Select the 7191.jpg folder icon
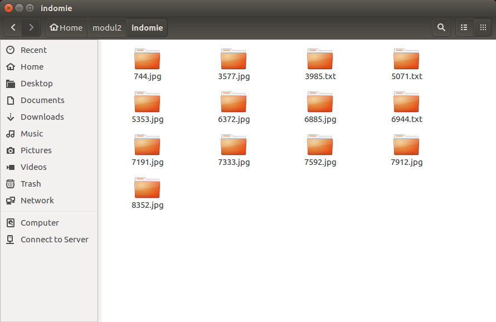The image size is (496, 322). pyautogui.click(x=147, y=145)
